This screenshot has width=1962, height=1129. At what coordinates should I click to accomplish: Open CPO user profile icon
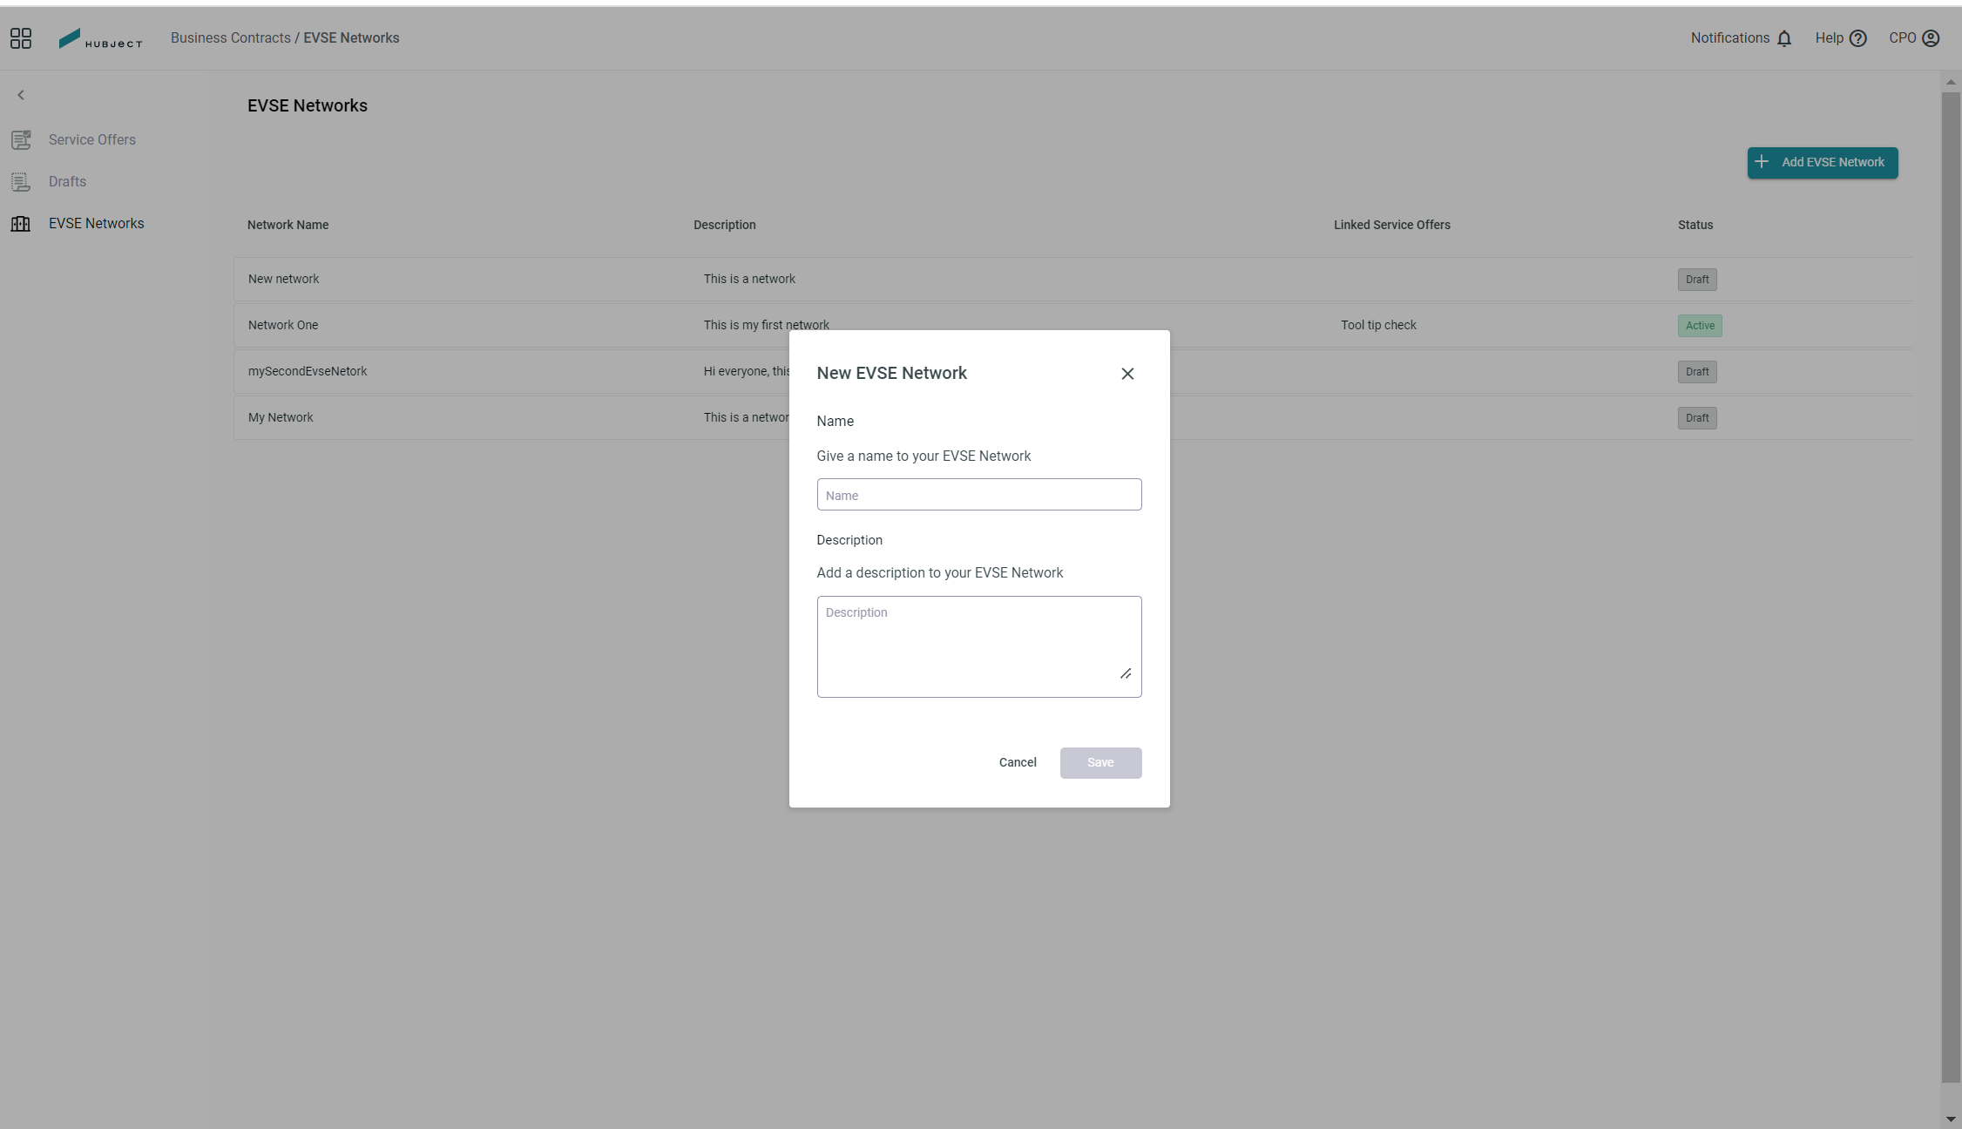click(1931, 38)
